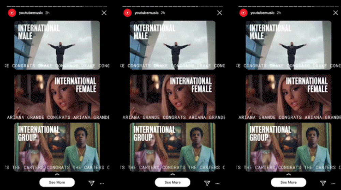The height and width of the screenshot is (190, 341).
Task: Tap the story progress bar in right story
Action: tap(288, 6)
